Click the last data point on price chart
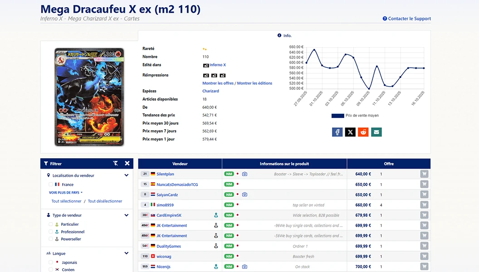 click(424, 68)
